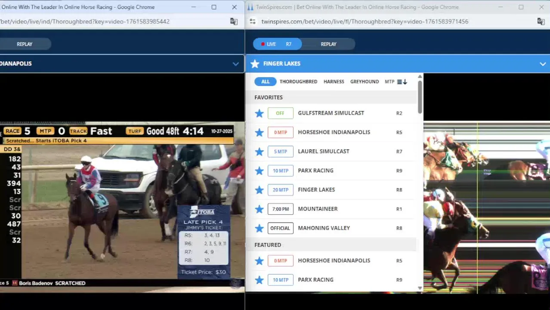Toggle favorite star for Mahoning Valley
Image resolution: width=550 pixels, height=310 pixels.
coord(259,228)
